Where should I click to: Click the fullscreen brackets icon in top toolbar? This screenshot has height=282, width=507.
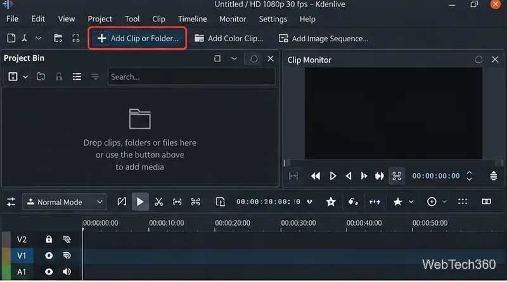(x=75, y=38)
